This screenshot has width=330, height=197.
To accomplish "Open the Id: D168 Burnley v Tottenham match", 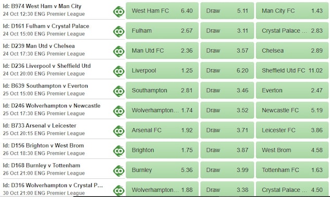I will coord(42,165).
